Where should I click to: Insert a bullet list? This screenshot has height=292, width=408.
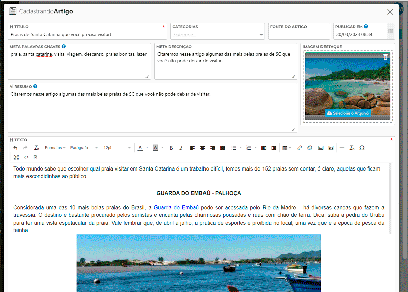click(x=234, y=148)
